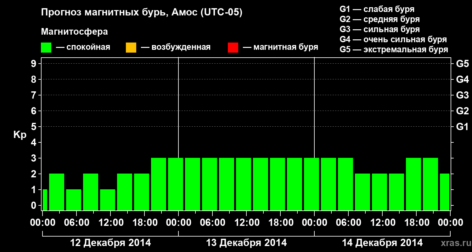This screenshot has height=252, width=472.
Task: Click the '— спокойная' legend label
Action: click(83, 48)
